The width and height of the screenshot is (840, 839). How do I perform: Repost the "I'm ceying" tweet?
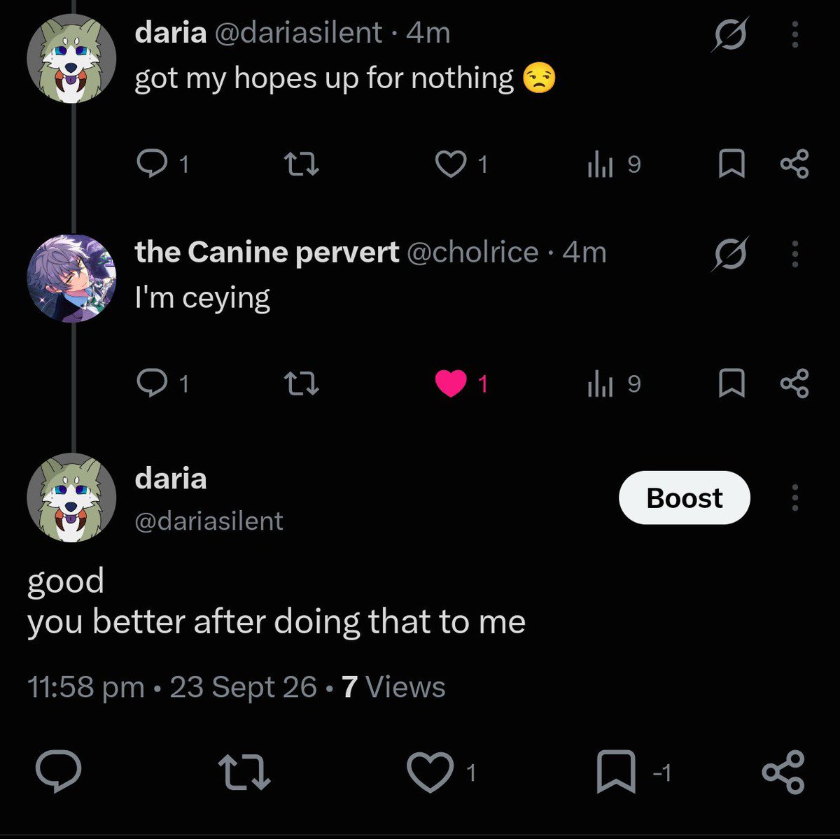(x=302, y=384)
